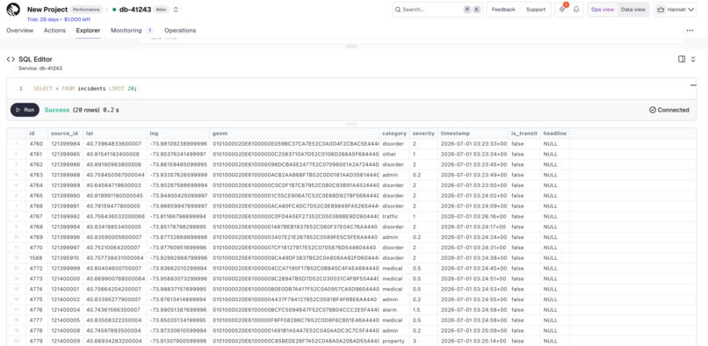Switch to Data view
This screenshot has width=708, height=346.
coord(633,10)
